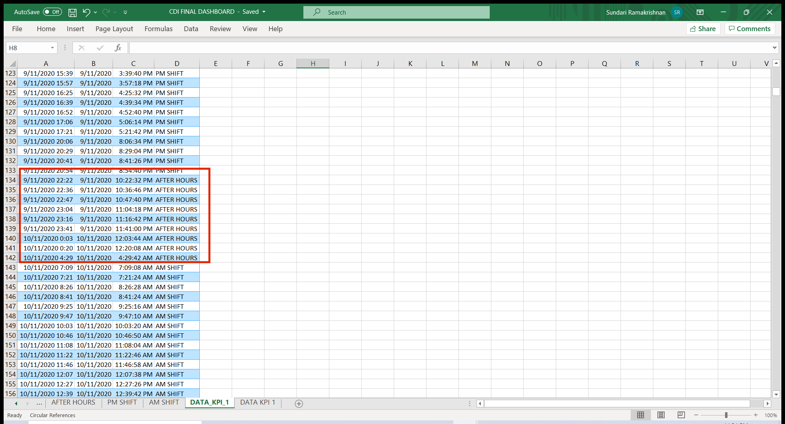
Task: Click the Insert Function fx icon
Action: coord(118,47)
